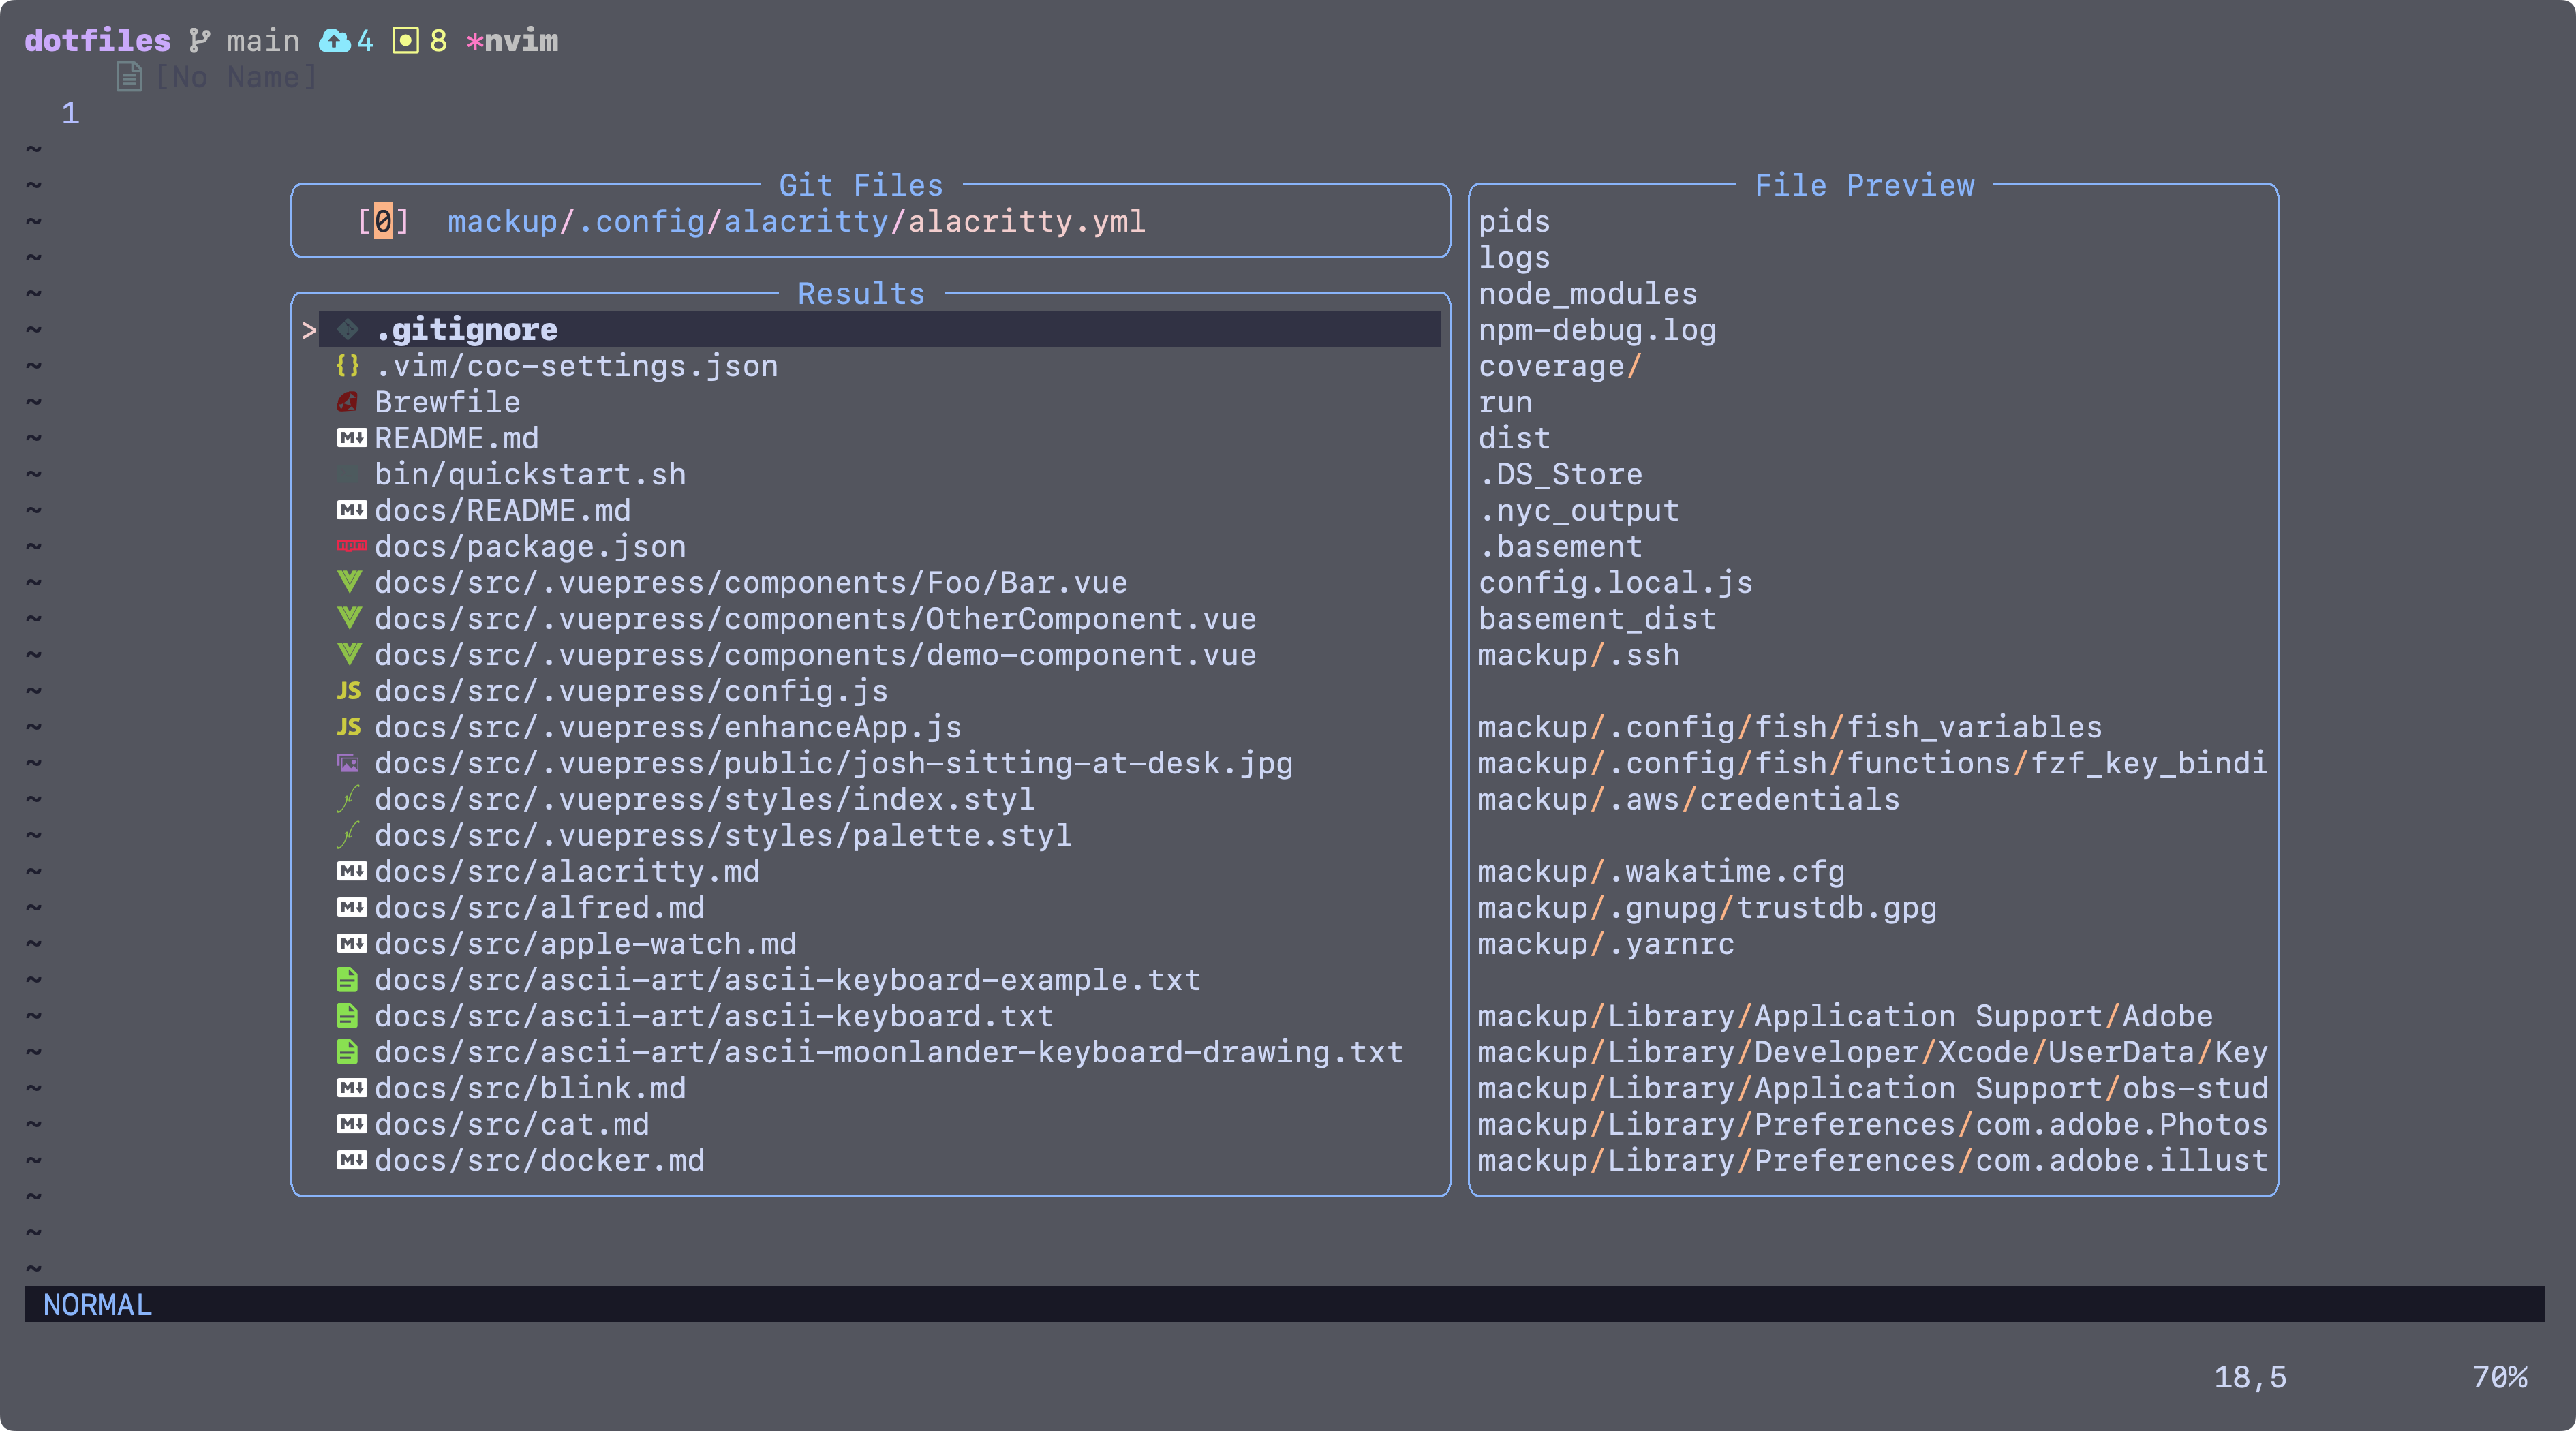The height and width of the screenshot is (1431, 2576).
Task: Click the ruby icon next to Brewfile
Action: pos(349,402)
